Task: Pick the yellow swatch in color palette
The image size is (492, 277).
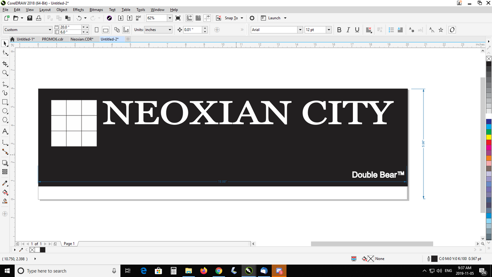Action: [489, 137]
